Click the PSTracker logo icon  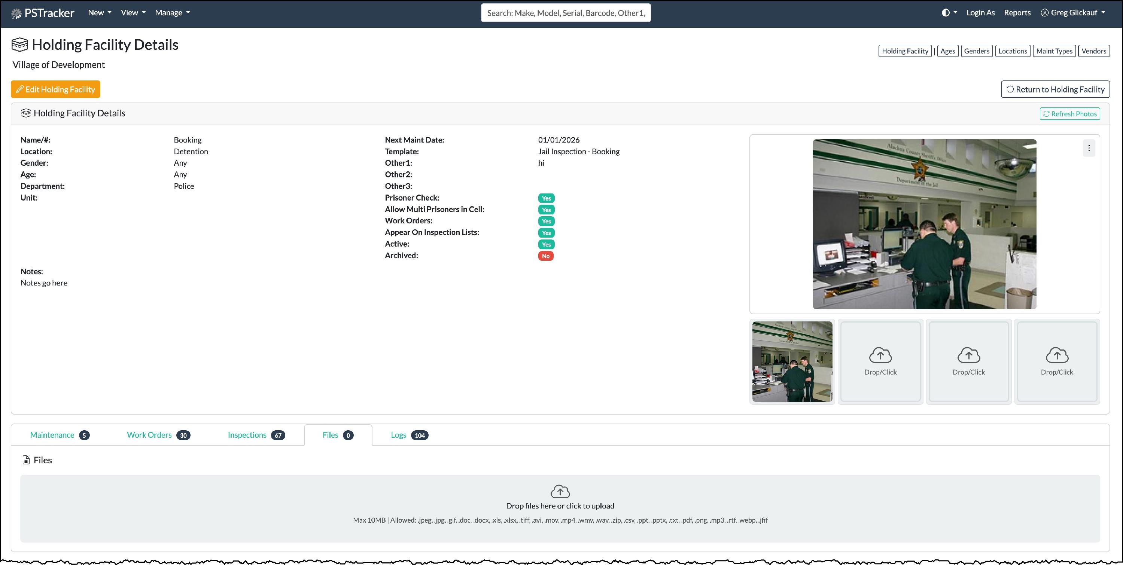(16, 13)
